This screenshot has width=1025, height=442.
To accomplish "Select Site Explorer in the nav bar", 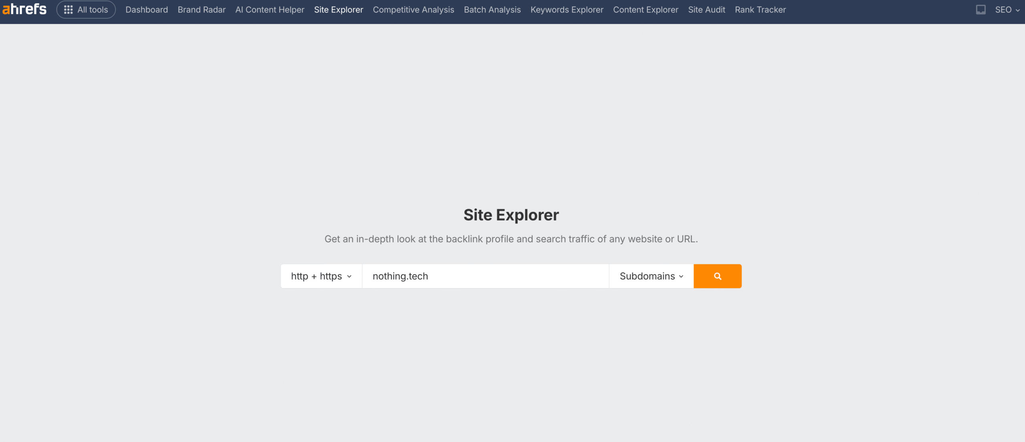I will click(338, 10).
